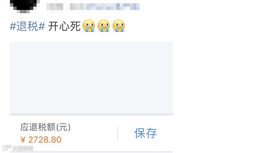
Task: Click the last crying emoji
Action: tap(119, 26)
